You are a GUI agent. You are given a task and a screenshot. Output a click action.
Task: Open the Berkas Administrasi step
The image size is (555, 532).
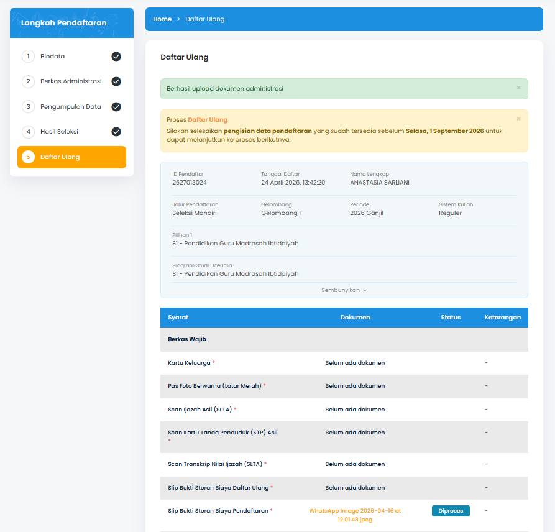pos(71,81)
